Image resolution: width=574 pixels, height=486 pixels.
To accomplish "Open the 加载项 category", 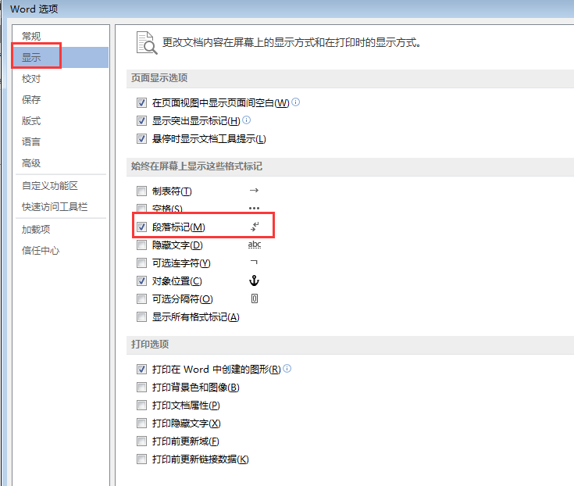I will [36, 229].
